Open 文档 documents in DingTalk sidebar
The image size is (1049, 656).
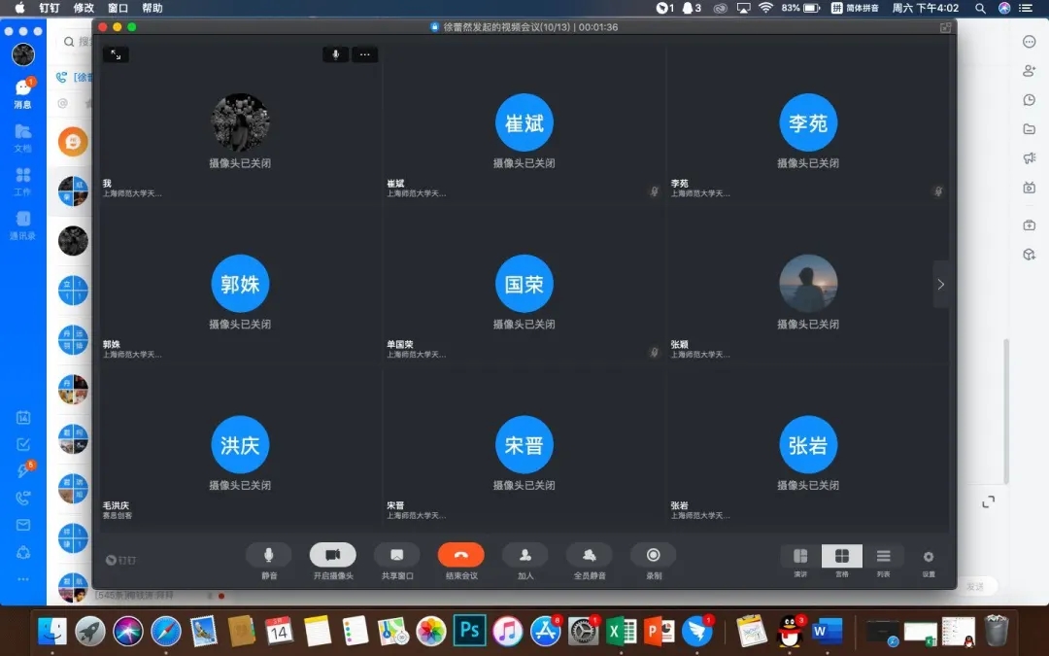[x=22, y=137]
